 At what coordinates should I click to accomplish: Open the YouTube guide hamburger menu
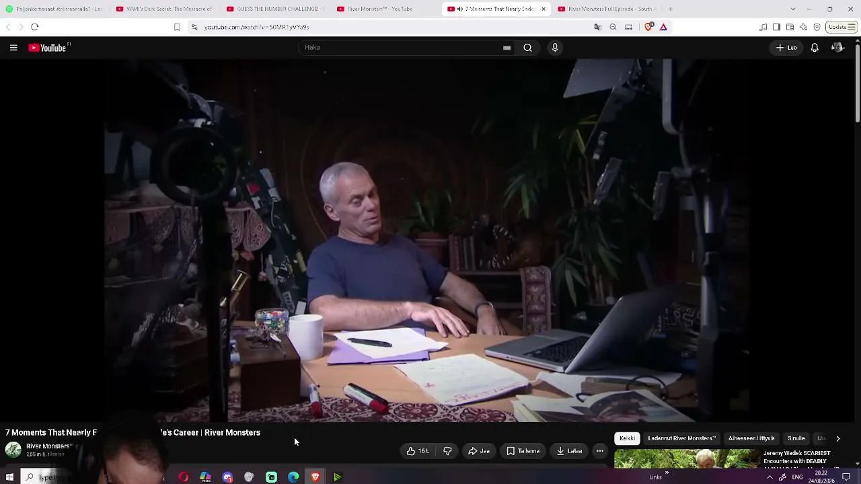pos(13,48)
